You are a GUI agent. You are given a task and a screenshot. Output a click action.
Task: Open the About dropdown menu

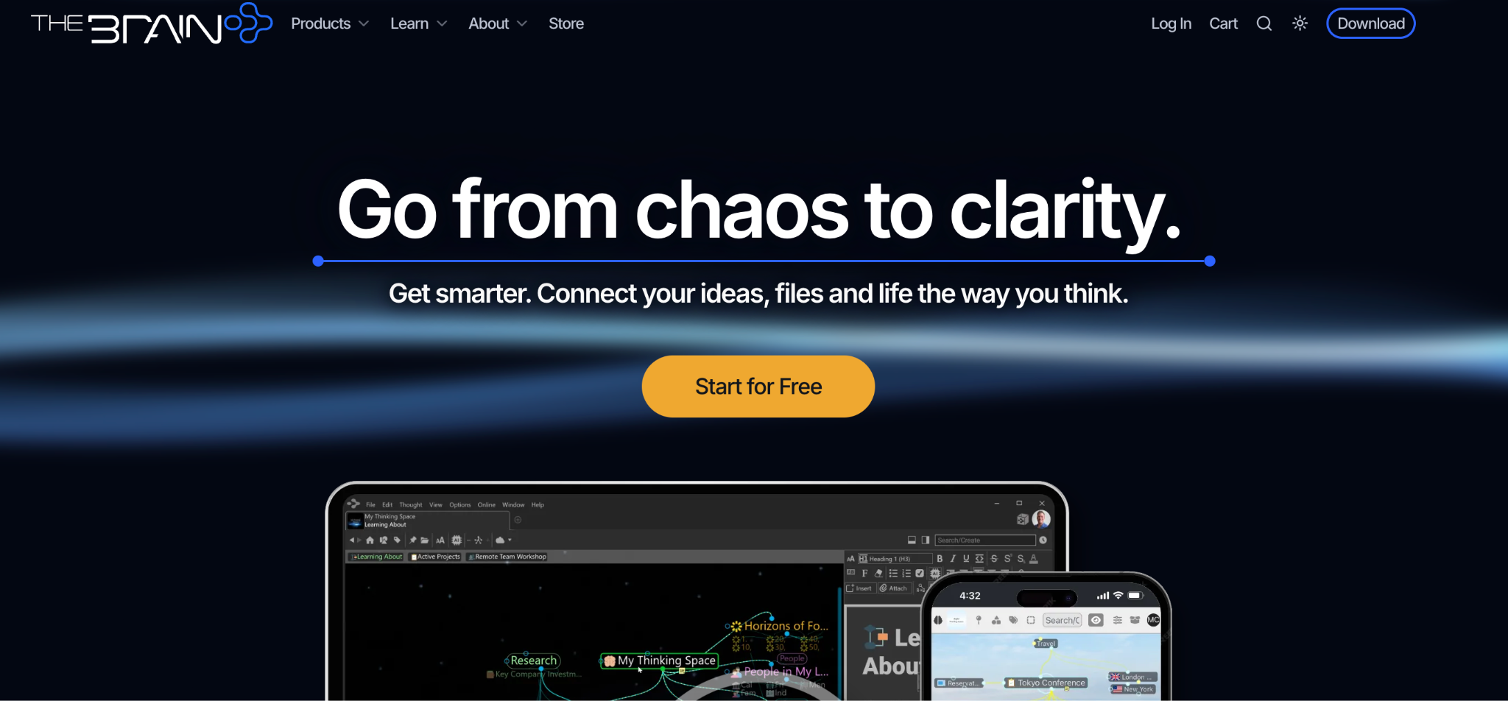497,24
